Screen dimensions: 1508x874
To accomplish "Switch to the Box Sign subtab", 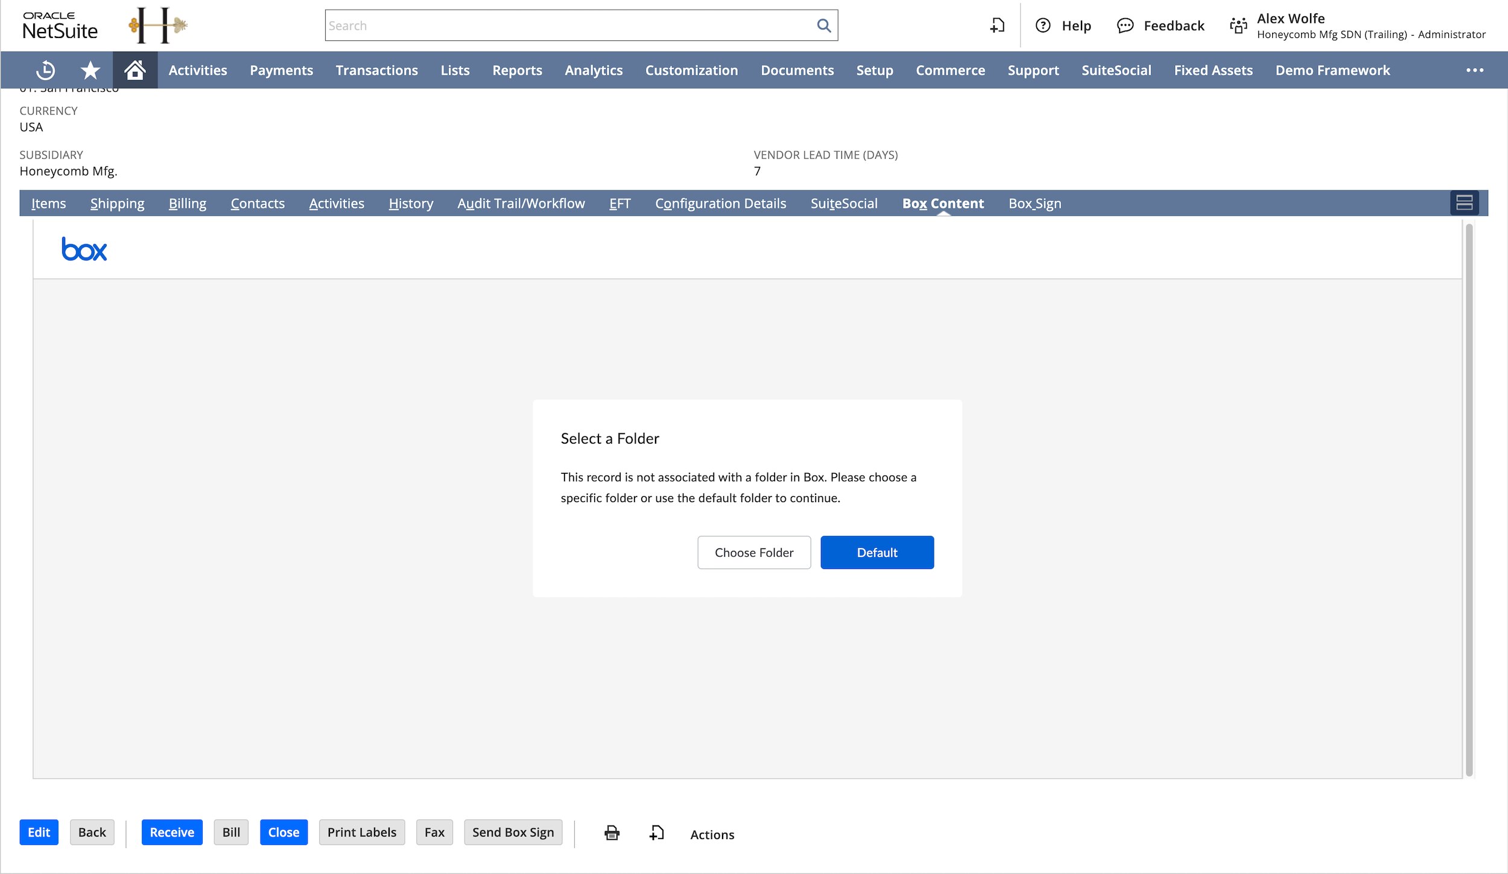I will [1034, 204].
